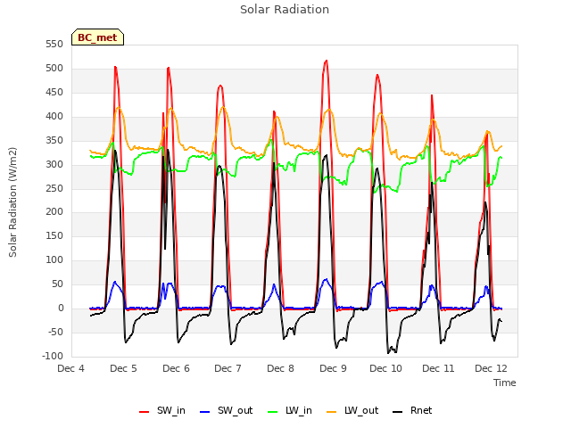
Task: Click the Dec 5 x-axis tick label
Action: (123, 368)
